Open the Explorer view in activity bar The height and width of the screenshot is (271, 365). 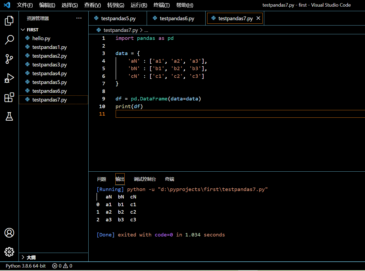[9, 20]
